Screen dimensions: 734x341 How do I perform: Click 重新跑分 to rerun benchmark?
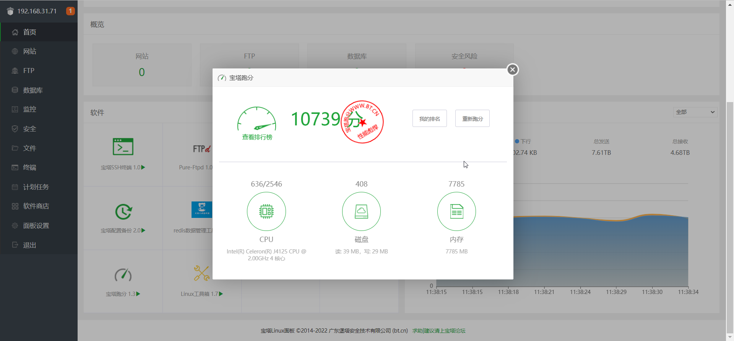pos(473,119)
